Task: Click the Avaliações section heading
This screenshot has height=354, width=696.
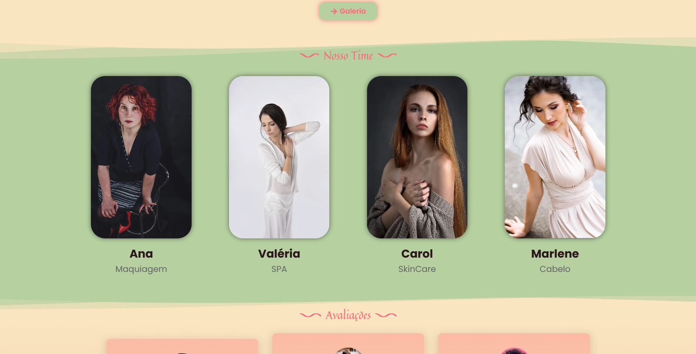Action: 348,315
